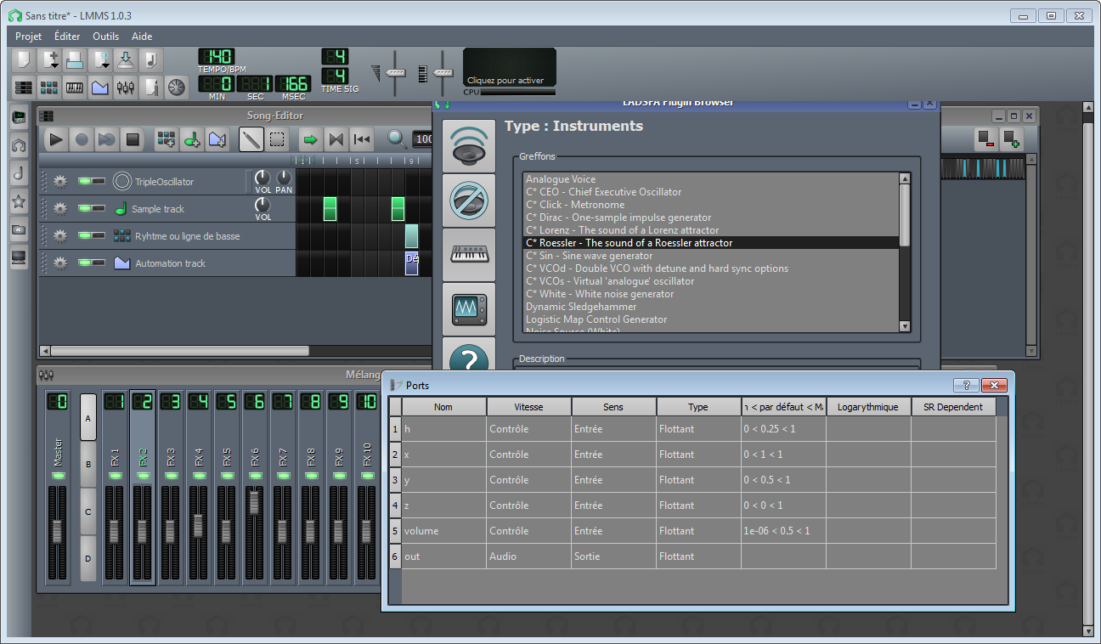Image resolution: width=1101 pixels, height=644 pixels.
Task: Show the FX Mixer via toolbar icon
Action: pyautogui.click(x=126, y=87)
